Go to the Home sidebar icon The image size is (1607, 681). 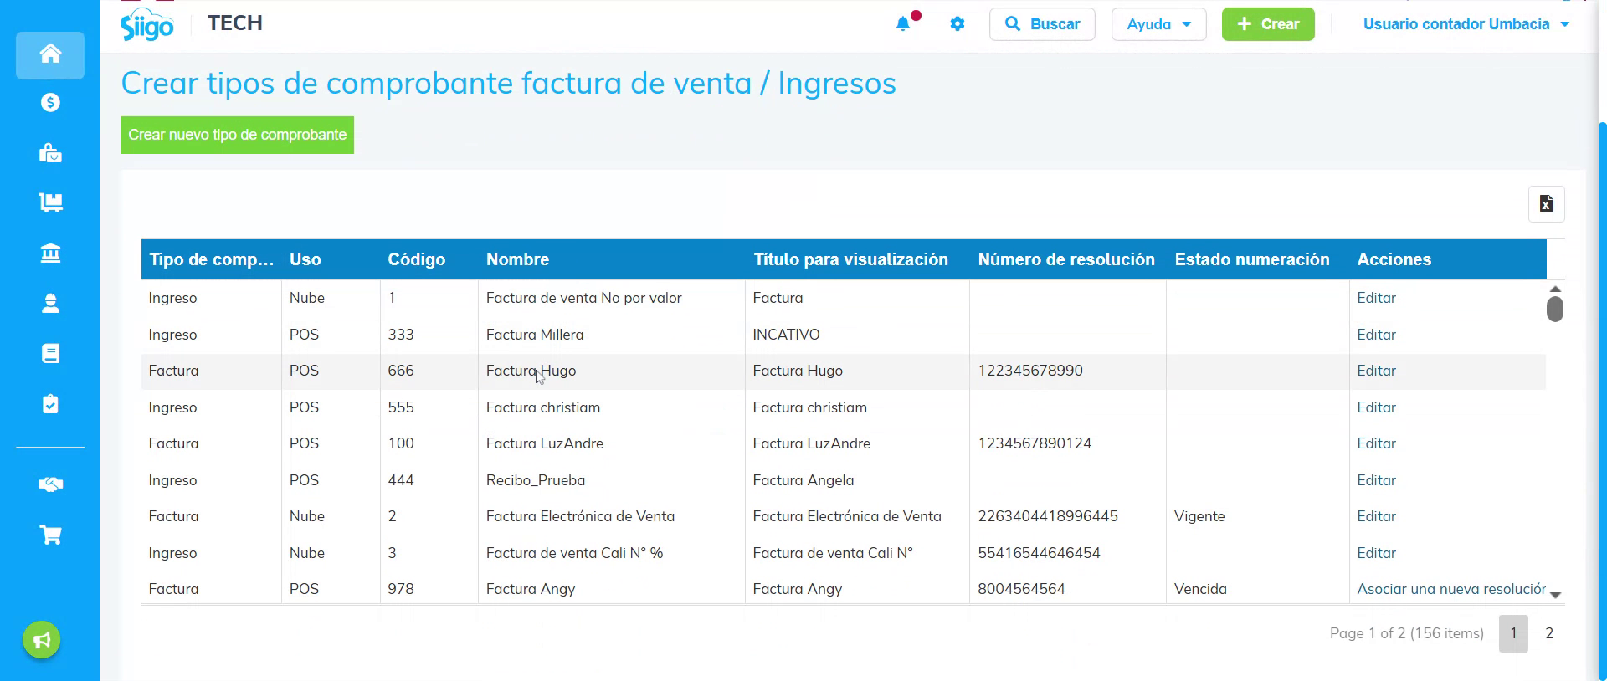tap(50, 54)
